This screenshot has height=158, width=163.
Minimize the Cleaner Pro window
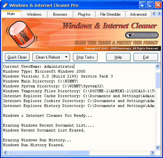pyautogui.click(x=150, y=5)
